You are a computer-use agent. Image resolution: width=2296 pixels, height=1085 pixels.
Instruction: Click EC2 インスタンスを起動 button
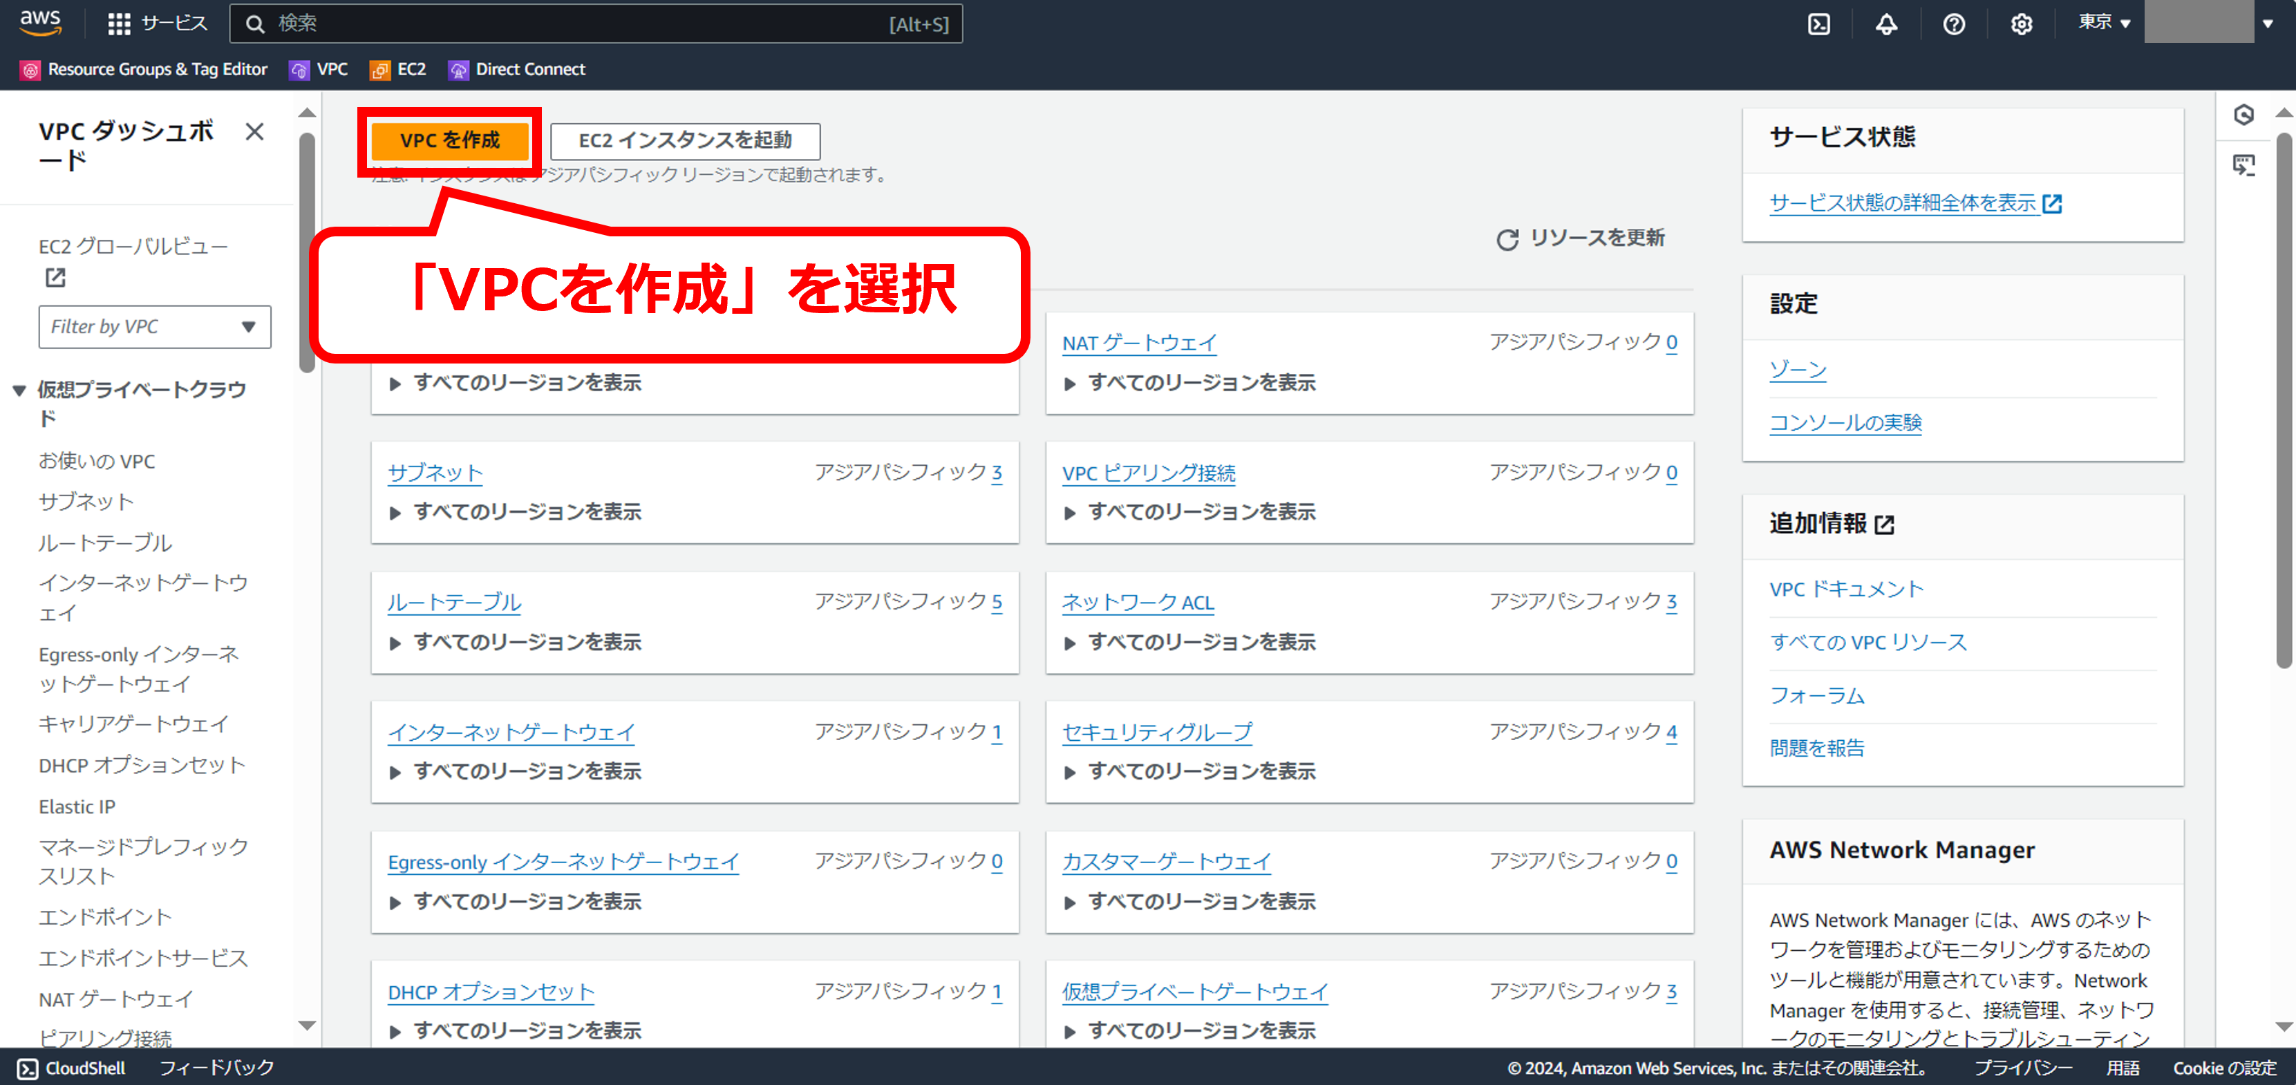coord(684,140)
